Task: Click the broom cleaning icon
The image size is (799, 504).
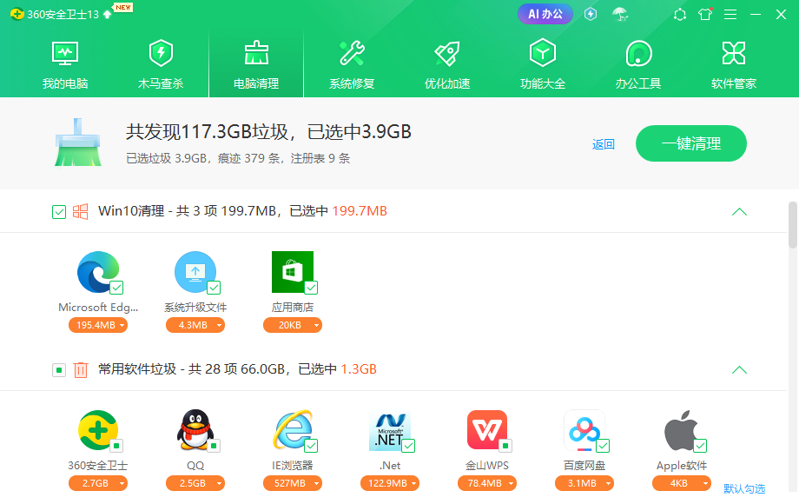Action: coord(78,143)
